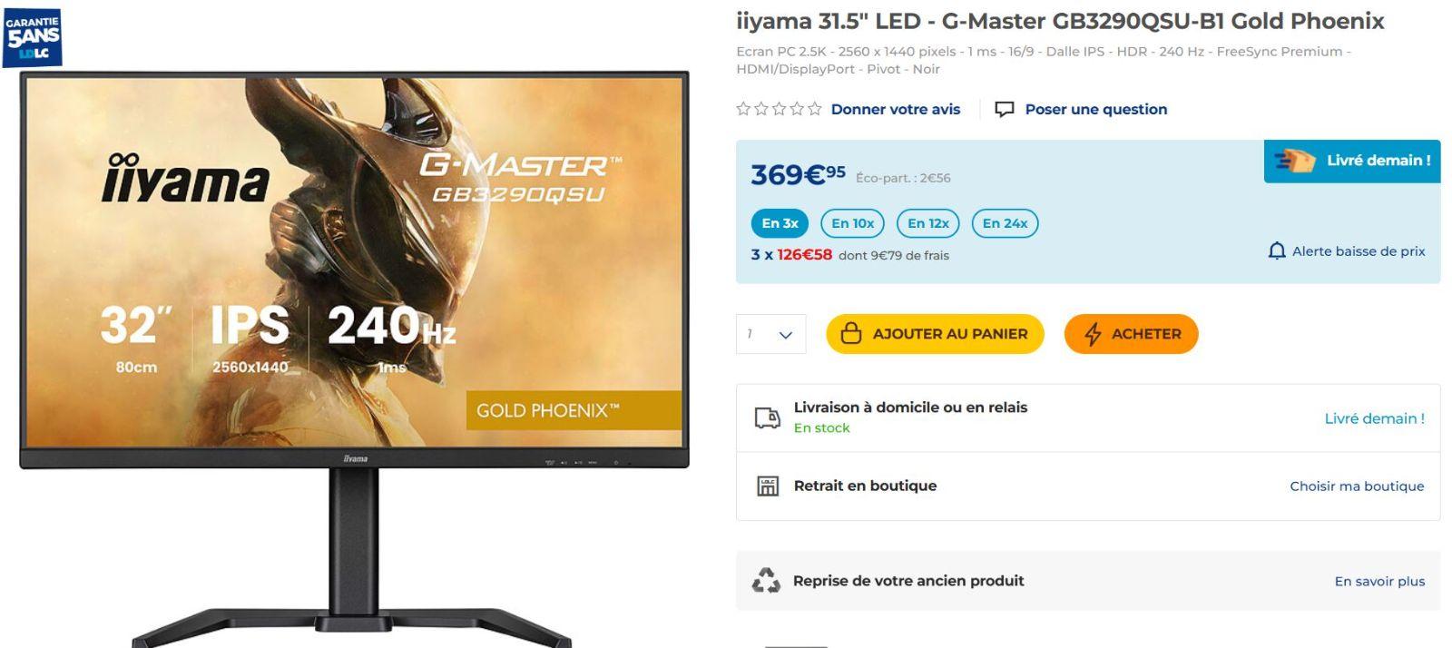The image size is (1452, 648).
Task: Select the En 24x payment option
Action: pyautogui.click(x=1005, y=223)
